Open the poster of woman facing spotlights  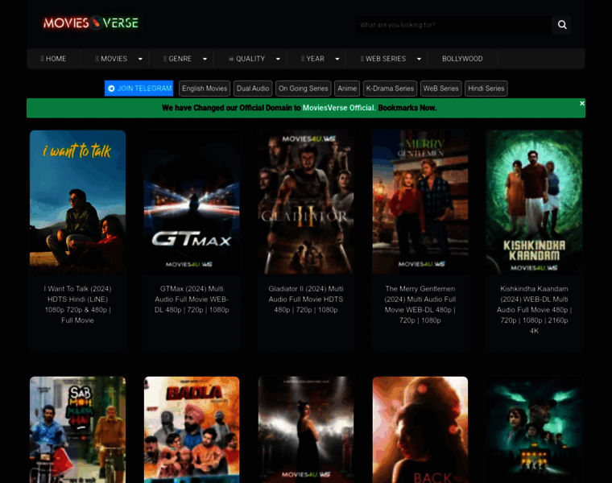click(306, 430)
